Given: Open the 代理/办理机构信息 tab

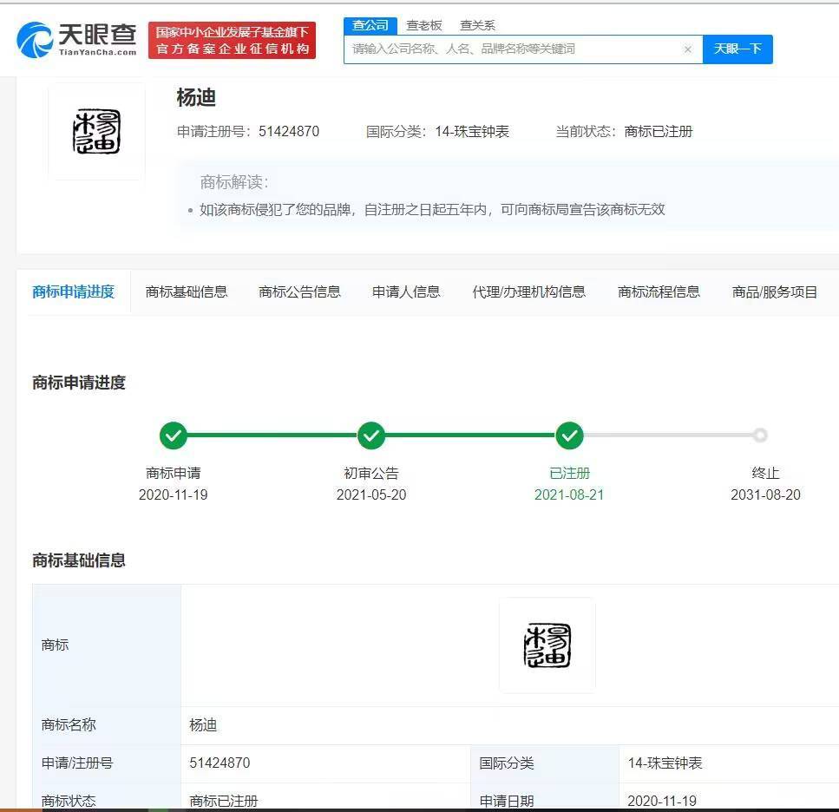Looking at the screenshot, I should click(528, 291).
